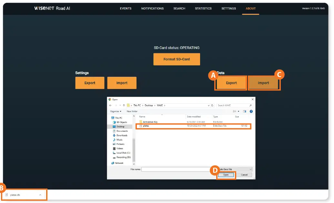Click Desktop in the breadcrumb path
This screenshot has width=334, height=203.
(x=149, y=105)
